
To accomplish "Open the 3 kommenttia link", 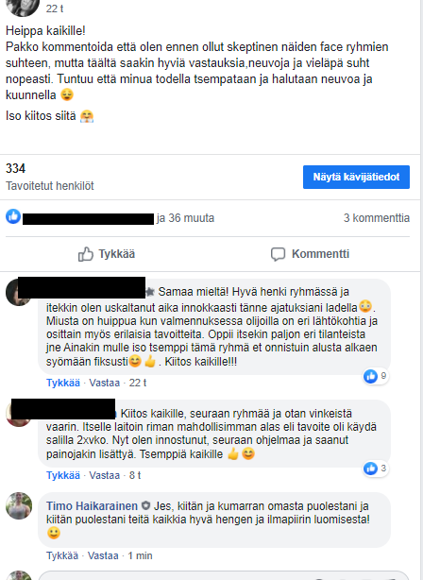I will click(377, 218).
